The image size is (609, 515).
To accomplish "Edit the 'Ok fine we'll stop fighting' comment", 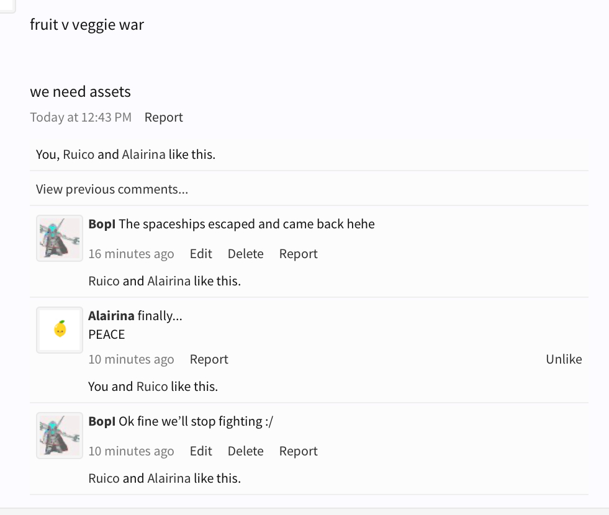I will pyautogui.click(x=201, y=450).
